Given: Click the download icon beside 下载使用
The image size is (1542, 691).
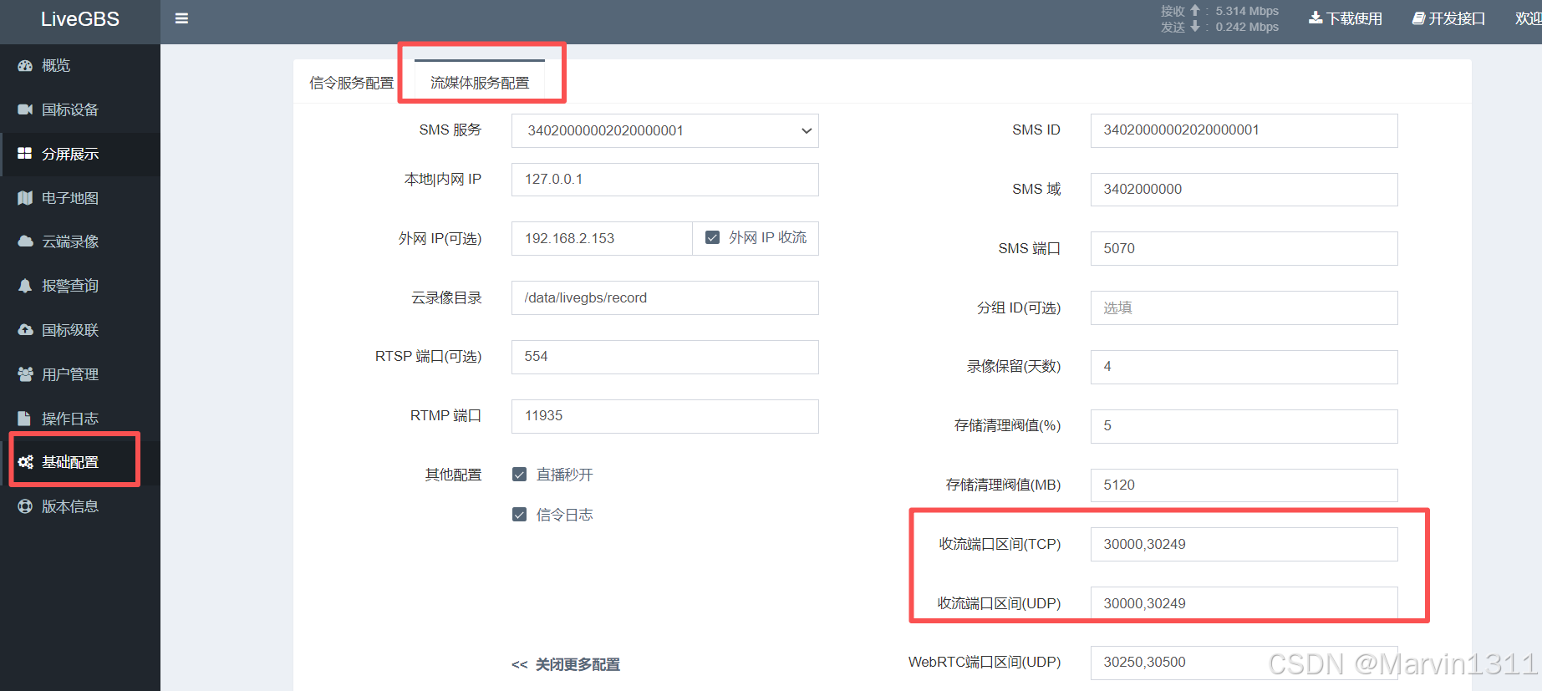Looking at the screenshot, I should pos(1316,18).
